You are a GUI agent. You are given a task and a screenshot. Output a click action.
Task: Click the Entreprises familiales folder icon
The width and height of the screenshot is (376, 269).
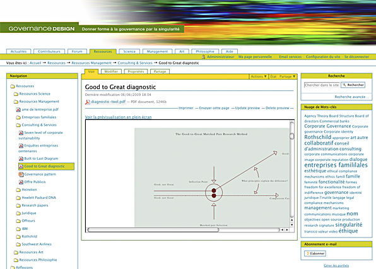pyautogui.click(x=18, y=117)
